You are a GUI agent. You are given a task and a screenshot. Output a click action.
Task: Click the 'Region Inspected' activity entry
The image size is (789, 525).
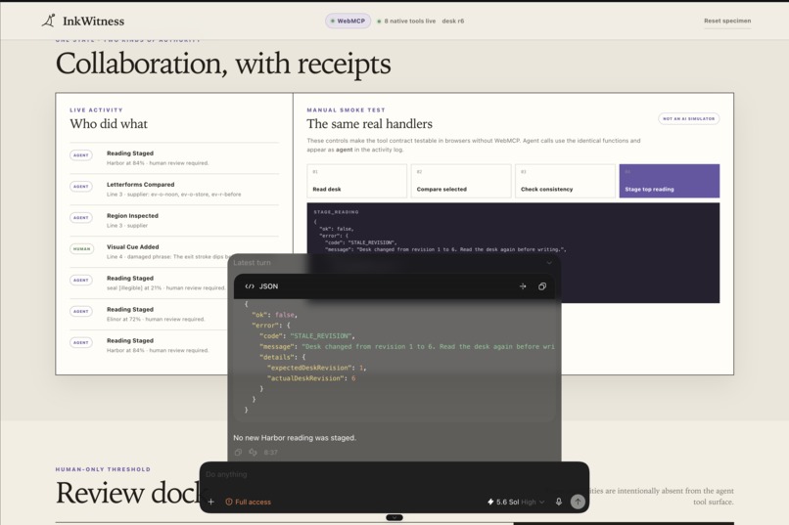pyautogui.click(x=174, y=220)
